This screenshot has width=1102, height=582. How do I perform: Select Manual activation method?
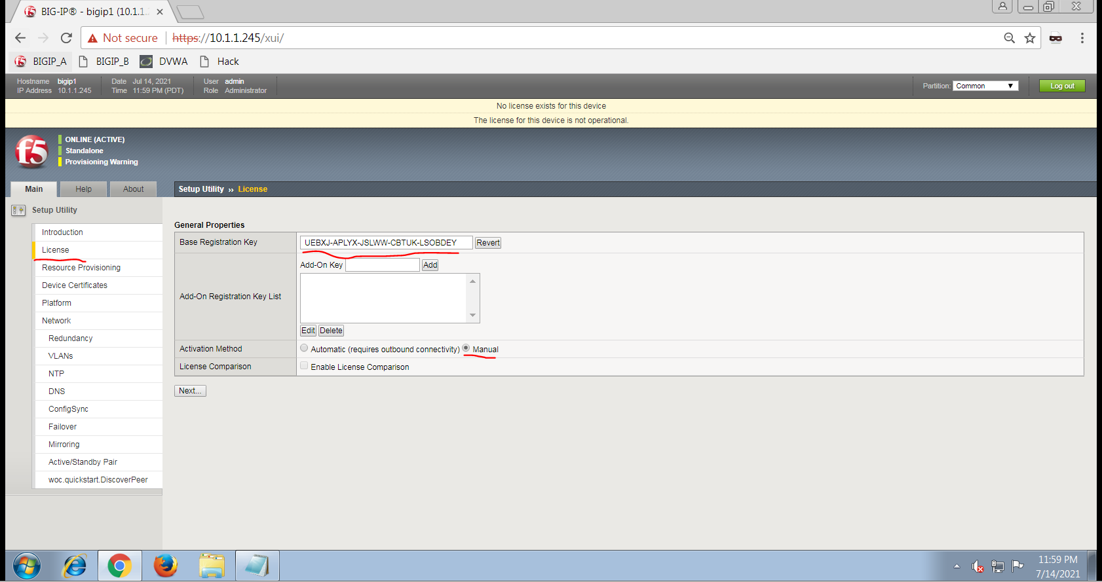(466, 348)
